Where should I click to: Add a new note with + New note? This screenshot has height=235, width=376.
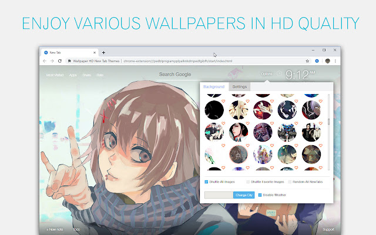(55, 229)
